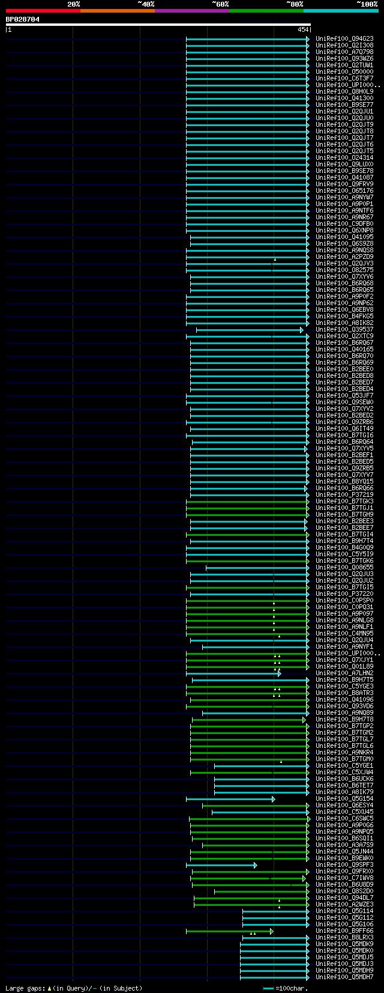Screen dimensions: 384x993
Task: Open hit UniRef100_Q2TUW1
Action: coord(344,65)
